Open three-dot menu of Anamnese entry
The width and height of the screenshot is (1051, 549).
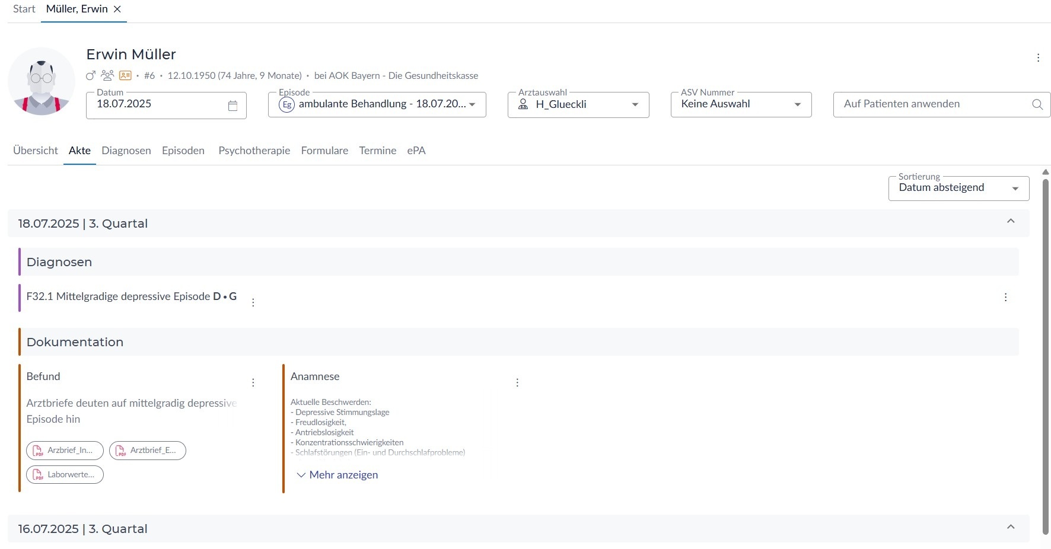517,383
